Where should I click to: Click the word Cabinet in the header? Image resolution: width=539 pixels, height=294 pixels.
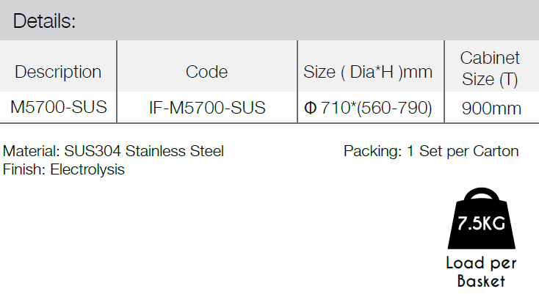(x=490, y=58)
